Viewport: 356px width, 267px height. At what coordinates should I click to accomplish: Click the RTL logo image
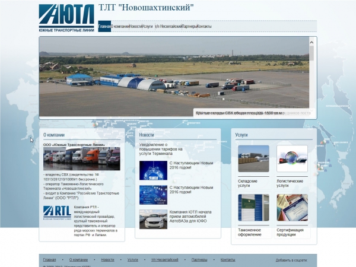[57, 213]
